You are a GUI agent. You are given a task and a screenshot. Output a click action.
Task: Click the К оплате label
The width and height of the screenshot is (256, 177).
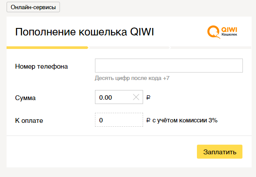29,121
